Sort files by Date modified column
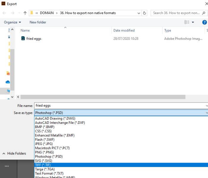 (x=124, y=31)
